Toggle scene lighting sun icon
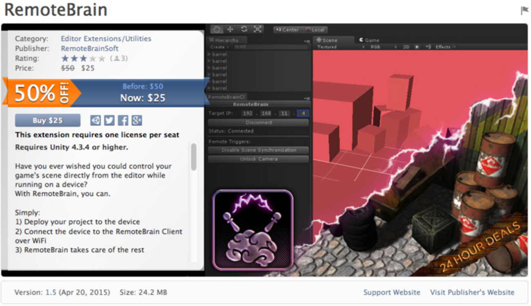The image size is (531, 306). (417, 47)
